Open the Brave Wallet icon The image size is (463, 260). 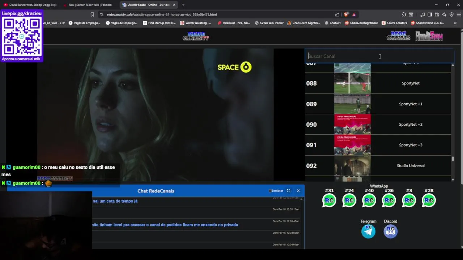point(437,14)
